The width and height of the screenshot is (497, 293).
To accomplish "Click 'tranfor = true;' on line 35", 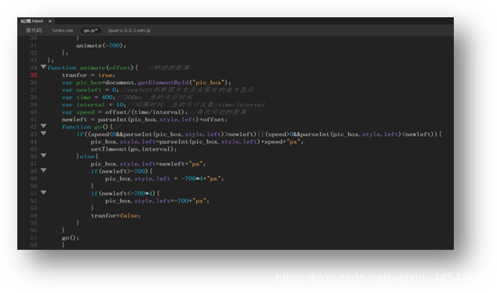I will [89, 75].
